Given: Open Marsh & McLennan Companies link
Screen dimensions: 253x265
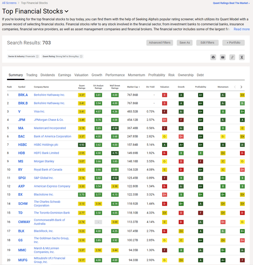Looking at the screenshot, I should [x=46, y=250].
